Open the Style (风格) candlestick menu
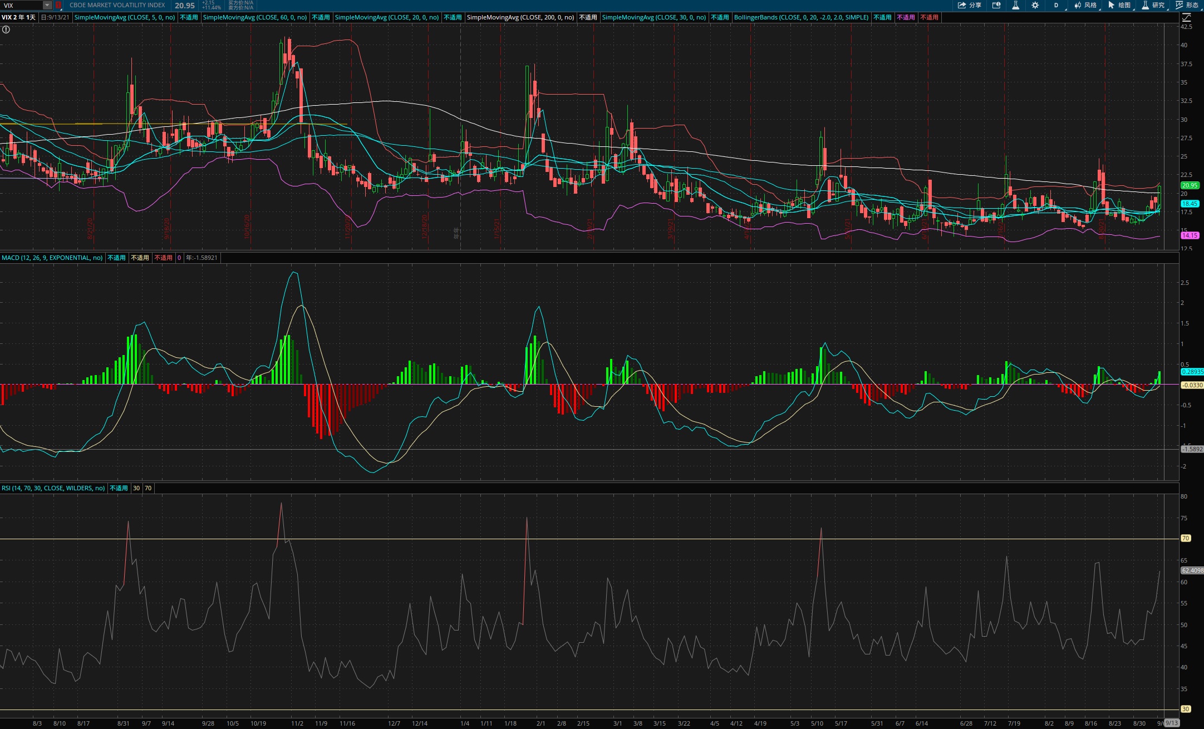This screenshot has width=1204, height=729. coord(1085,5)
